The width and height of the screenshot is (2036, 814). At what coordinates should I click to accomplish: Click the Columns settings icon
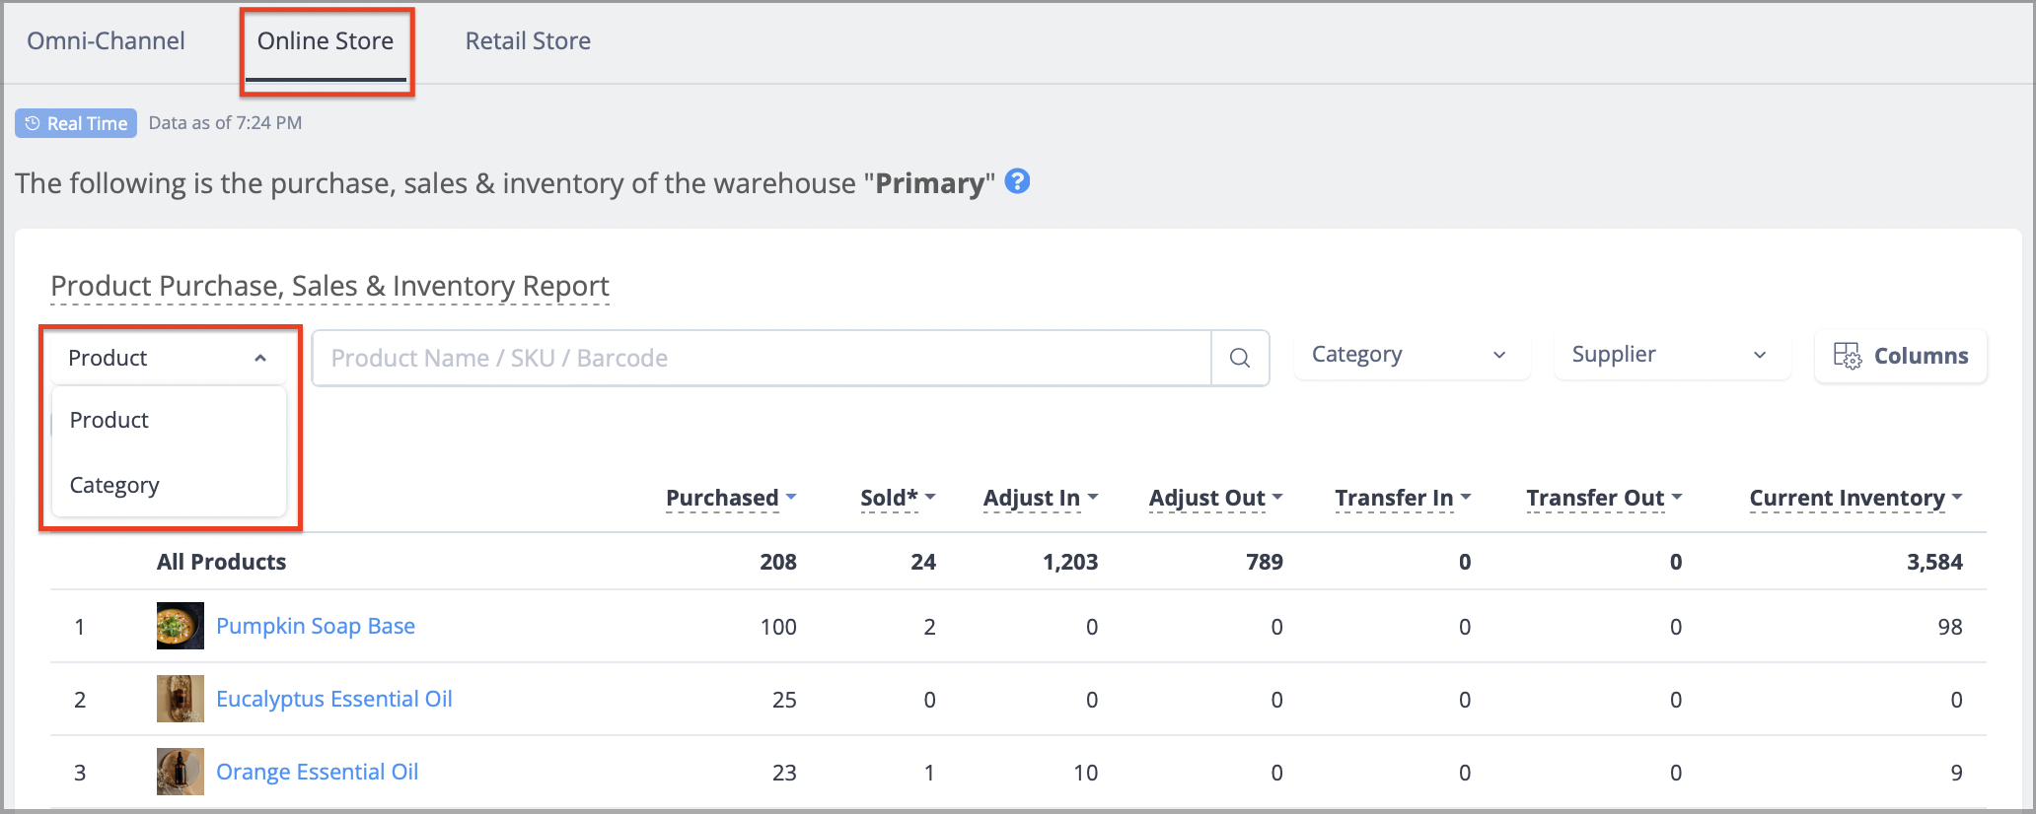(1847, 356)
